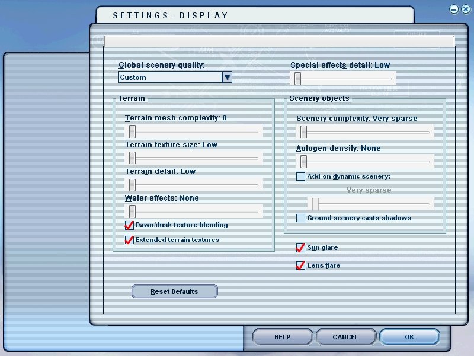Screen dimensions: 474x356
Task: Open the Global scenery quality dropdown arrow
Action: (226, 77)
